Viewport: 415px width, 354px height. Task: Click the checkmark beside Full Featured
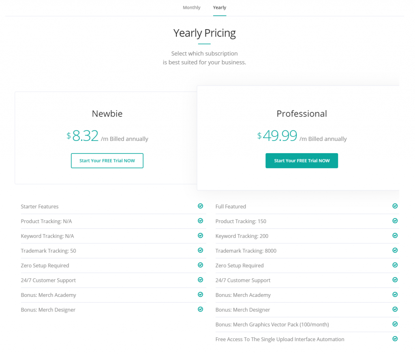[395, 206]
